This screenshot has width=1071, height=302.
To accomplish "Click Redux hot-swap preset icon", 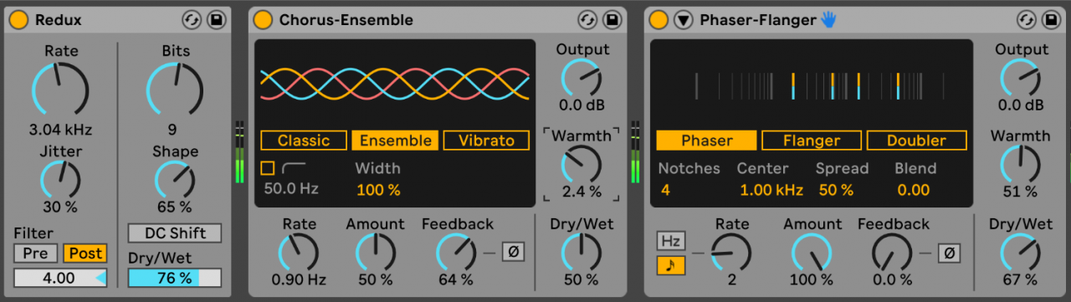I will point(192,18).
